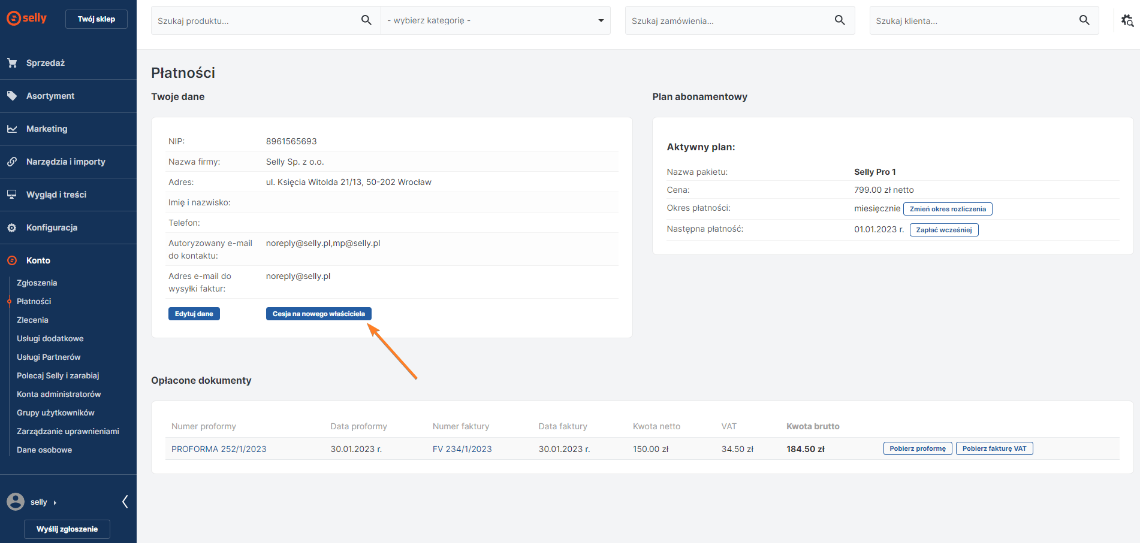Open the PROFORMA 252/1/2023 link

pos(219,449)
